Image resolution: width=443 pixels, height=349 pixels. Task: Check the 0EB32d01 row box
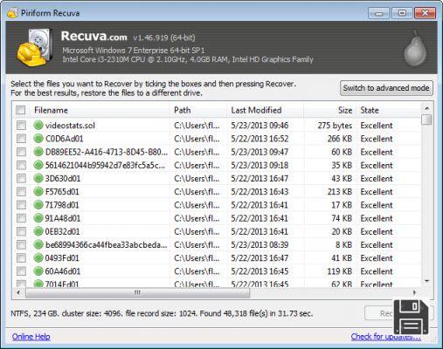click(21, 231)
